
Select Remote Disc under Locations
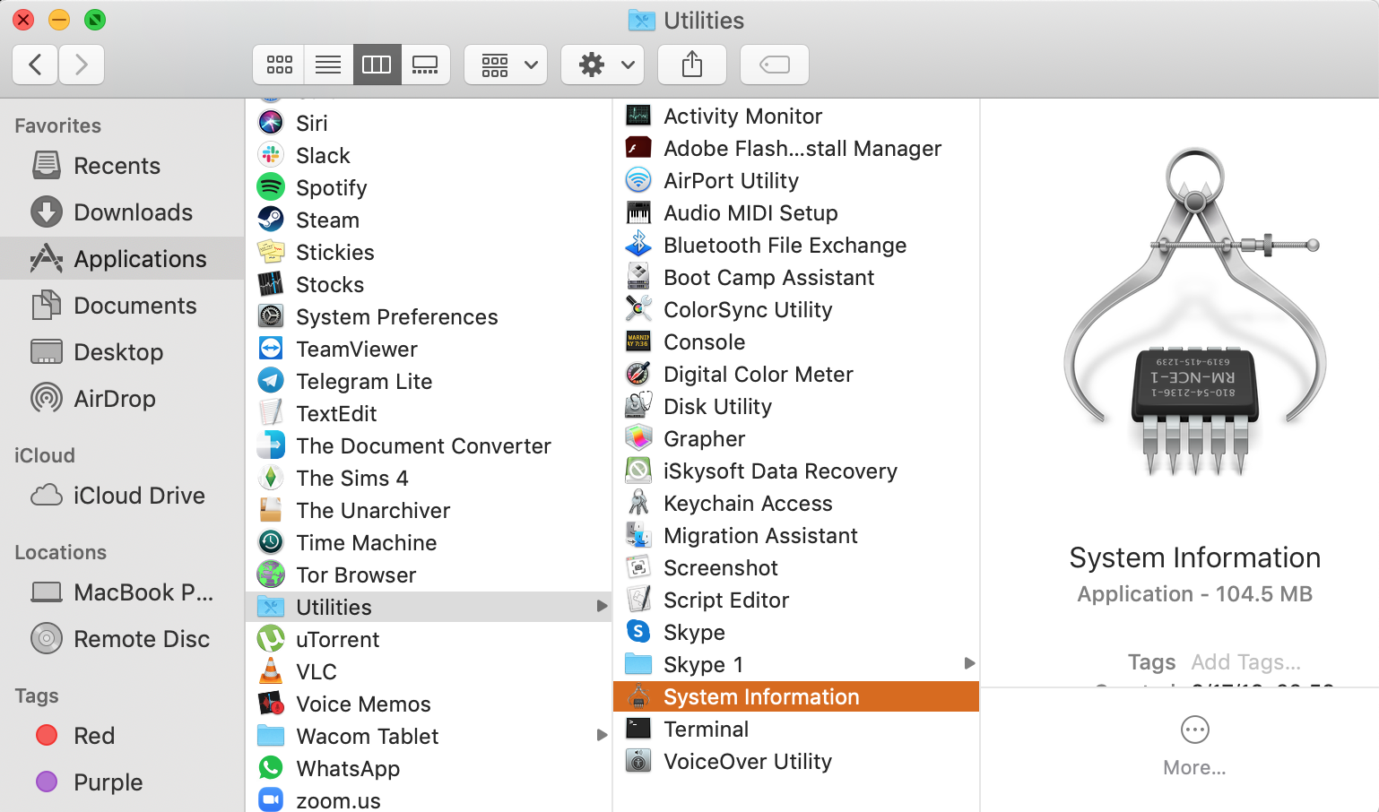(122, 639)
